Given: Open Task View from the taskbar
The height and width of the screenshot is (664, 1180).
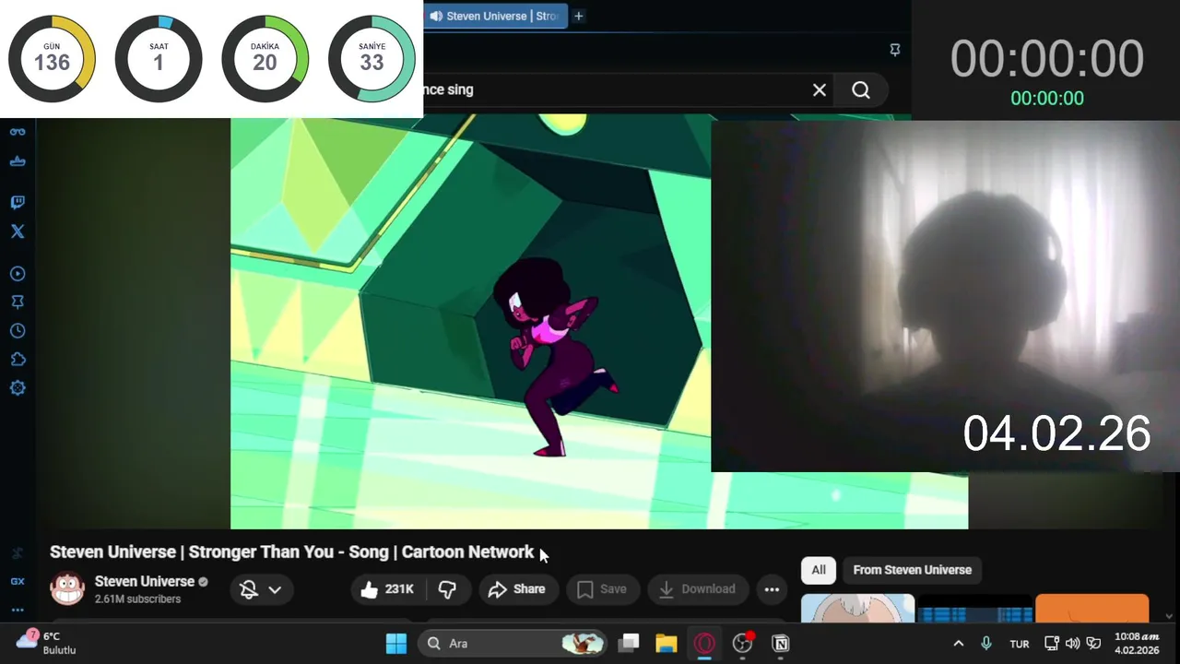Looking at the screenshot, I should 629,644.
